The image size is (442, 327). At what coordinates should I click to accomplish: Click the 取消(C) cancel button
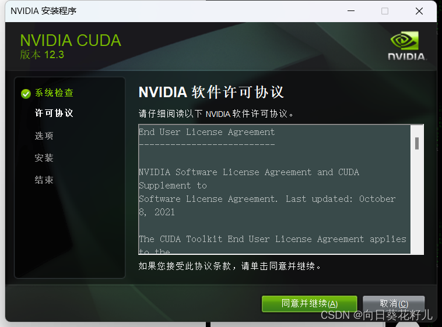point(394,303)
